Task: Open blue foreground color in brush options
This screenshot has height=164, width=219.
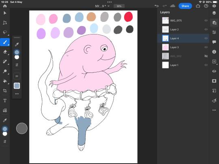Action: (17, 52)
